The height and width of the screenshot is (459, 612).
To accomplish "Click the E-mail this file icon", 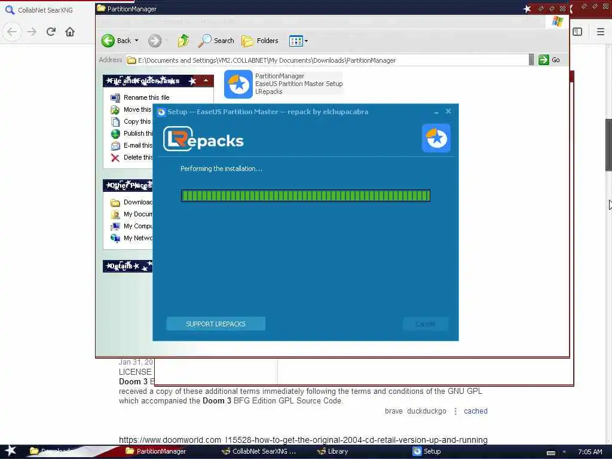I will [x=115, y=146].
